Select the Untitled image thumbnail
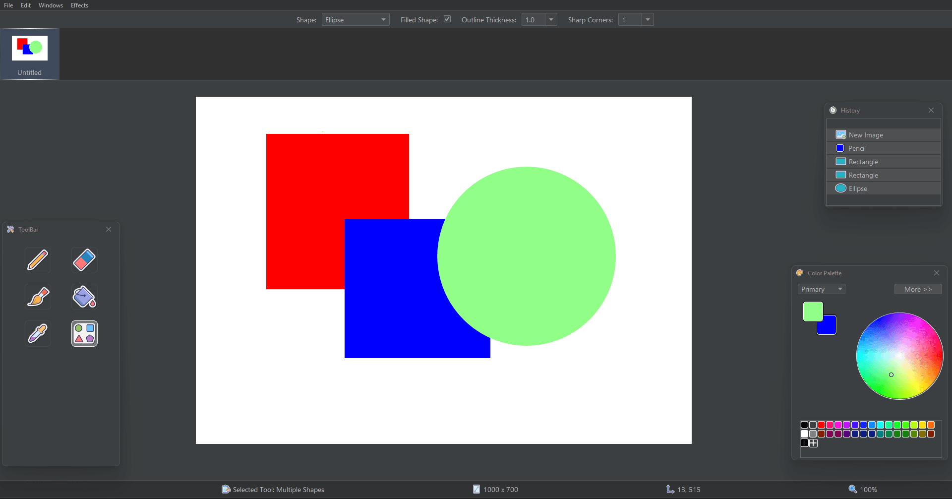952x499 pixels. tap(30, 54)
